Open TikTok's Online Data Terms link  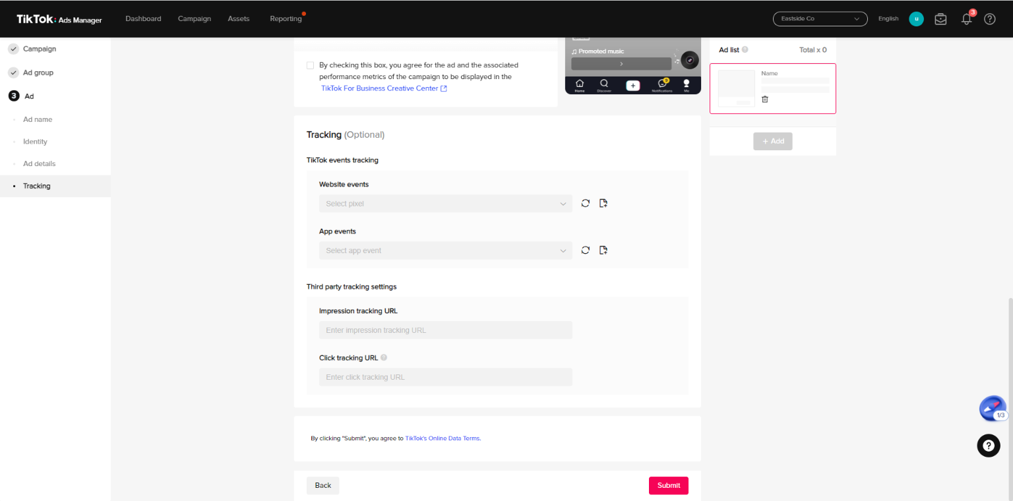[x=442, y=438]
